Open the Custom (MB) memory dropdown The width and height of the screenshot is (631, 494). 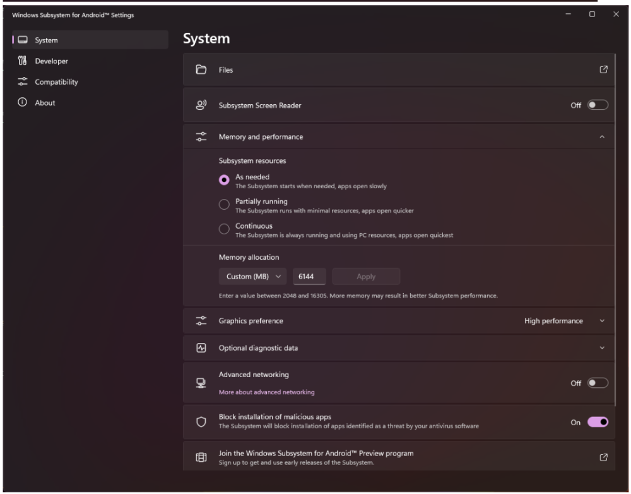click(x=252, y=277)
